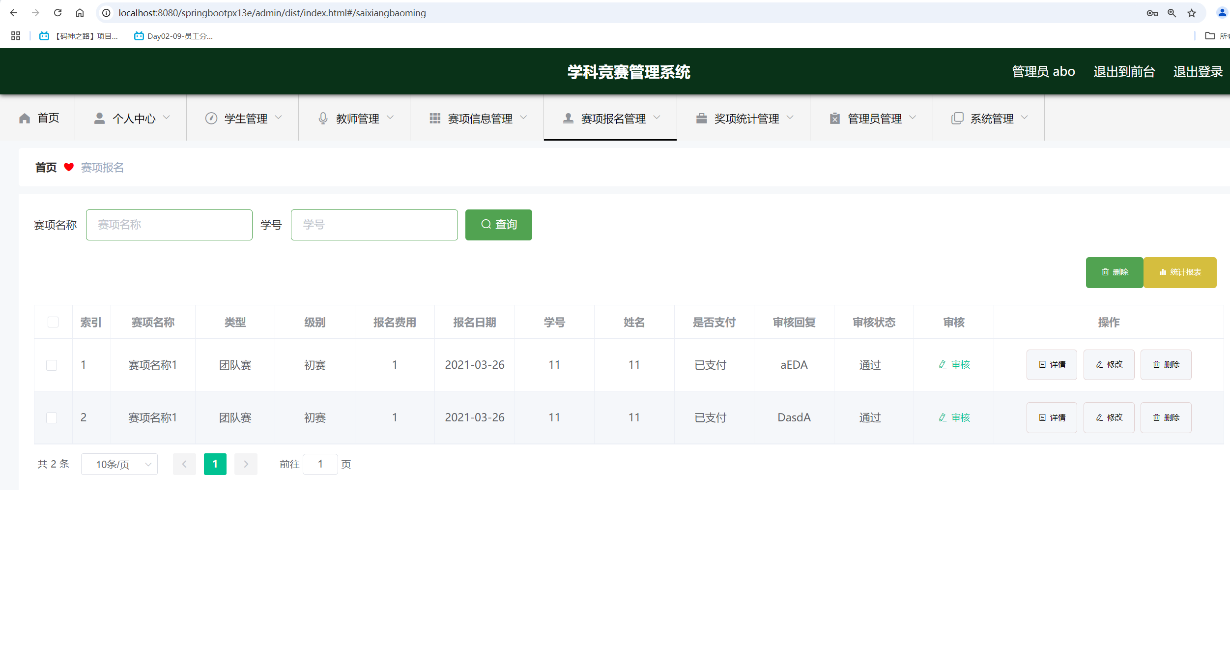This screenshot has height=648, width=1230.
Task: Reload the page with refresh icon
Action: [57, 13]
